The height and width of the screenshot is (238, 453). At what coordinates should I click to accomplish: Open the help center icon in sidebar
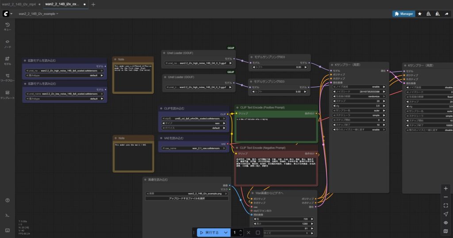[x=8, y=200]
